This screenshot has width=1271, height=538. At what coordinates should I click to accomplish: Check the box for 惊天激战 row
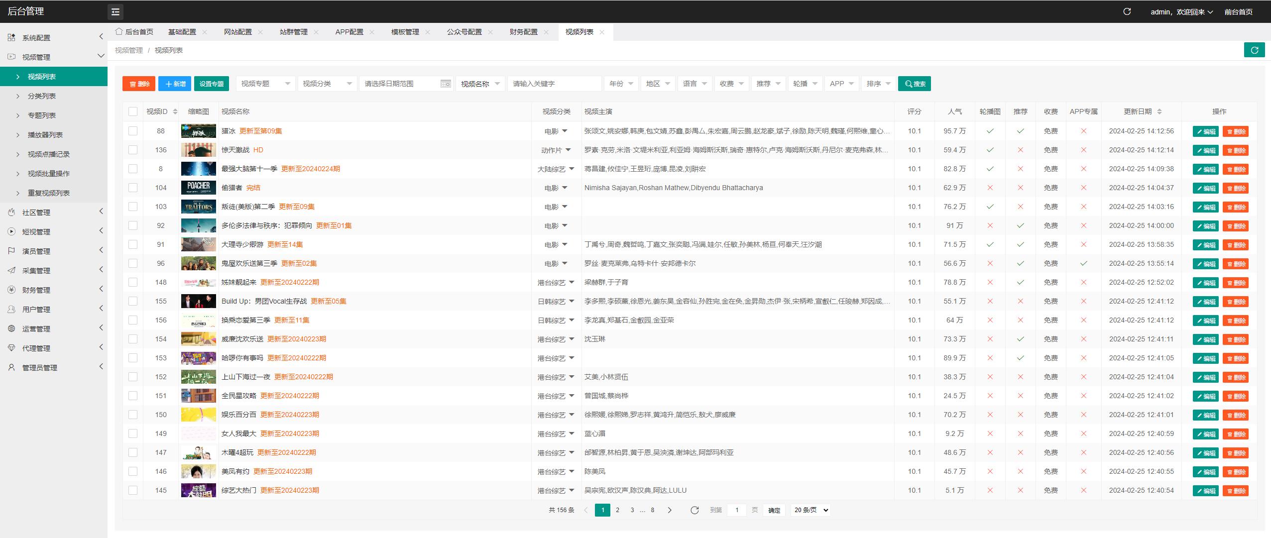[x=133, y=150]
